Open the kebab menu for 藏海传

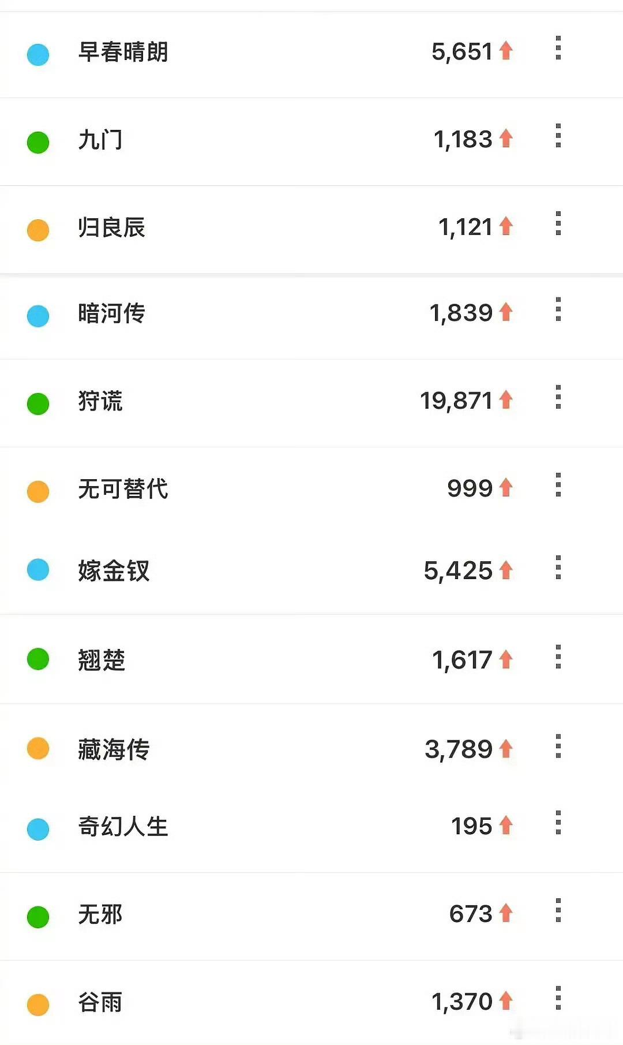pyautogui.click(x=558, y=747)
